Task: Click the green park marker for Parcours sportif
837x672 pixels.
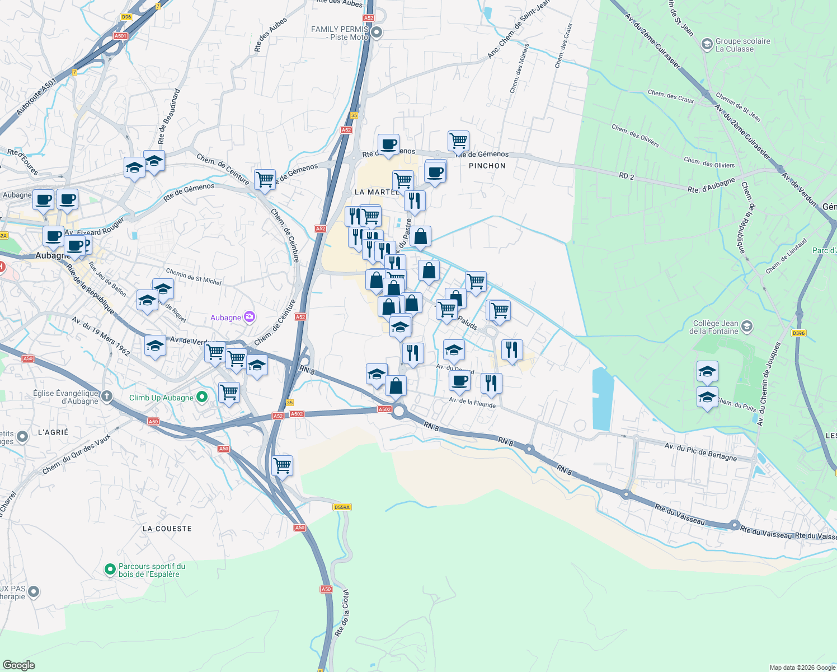Action: coord(111,567)
